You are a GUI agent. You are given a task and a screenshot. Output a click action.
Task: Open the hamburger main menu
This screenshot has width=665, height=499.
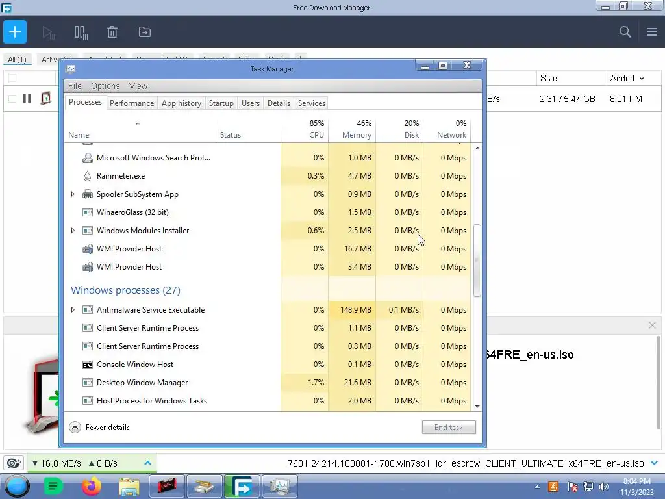(652, 32)
